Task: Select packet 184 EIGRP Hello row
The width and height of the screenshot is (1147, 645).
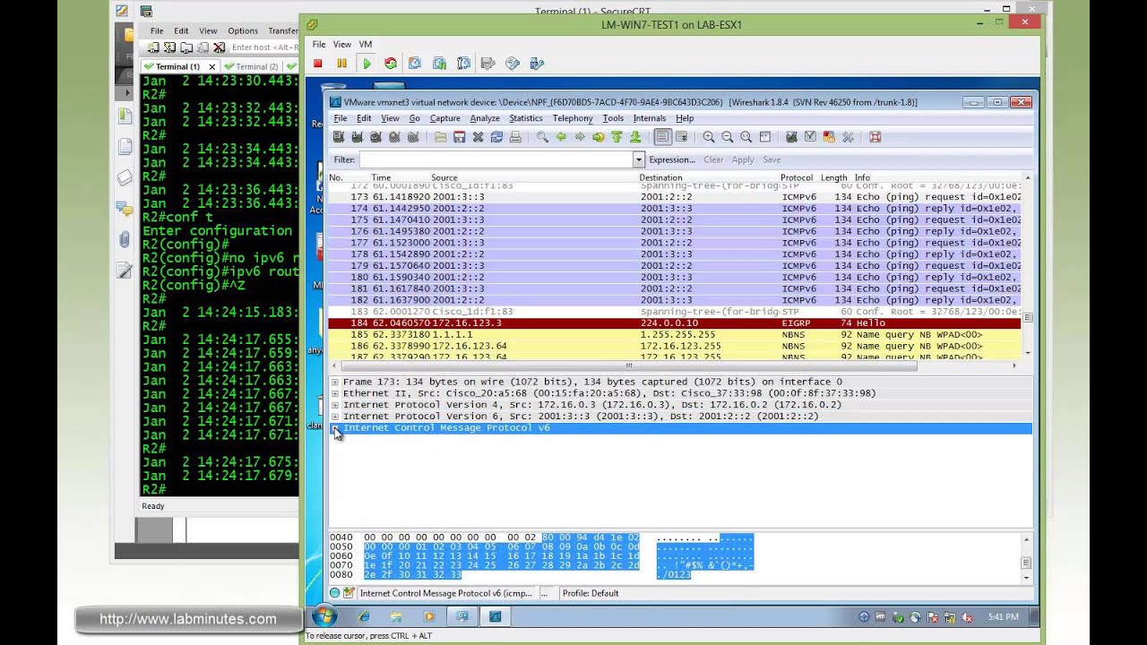Action: 674,323
